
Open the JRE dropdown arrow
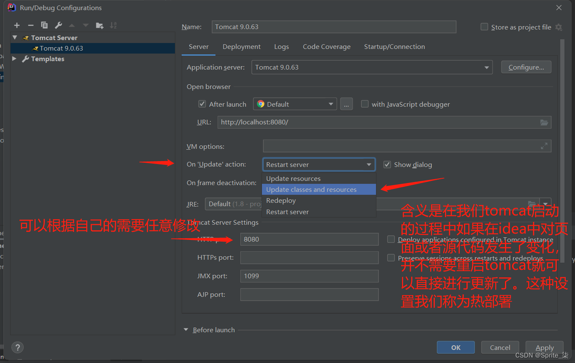pyautogui.click(x=546, y=204)
